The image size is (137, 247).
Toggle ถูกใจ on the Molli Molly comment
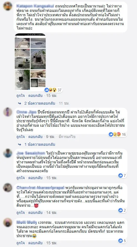(x=21, y=243)
